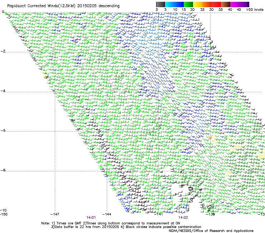Click the '-141' longitude axis label
The width and height of the screenshot is (265, 233).
click(158, 214)
